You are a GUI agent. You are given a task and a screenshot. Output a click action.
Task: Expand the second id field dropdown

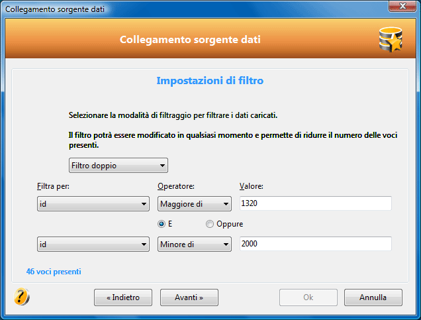[x=93, y=244]
